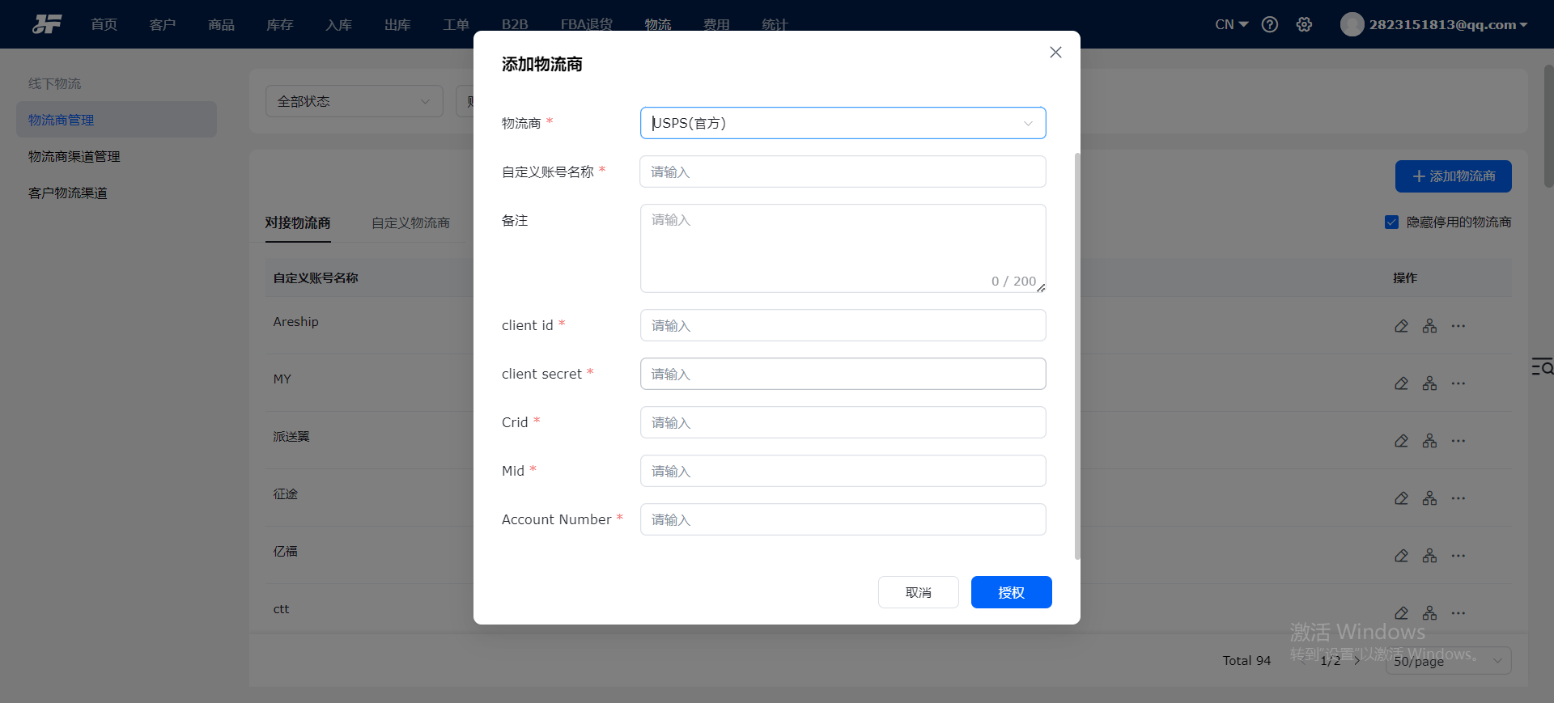
Task: Close the 添加物流商 dialog
Action: (1055, 53)
